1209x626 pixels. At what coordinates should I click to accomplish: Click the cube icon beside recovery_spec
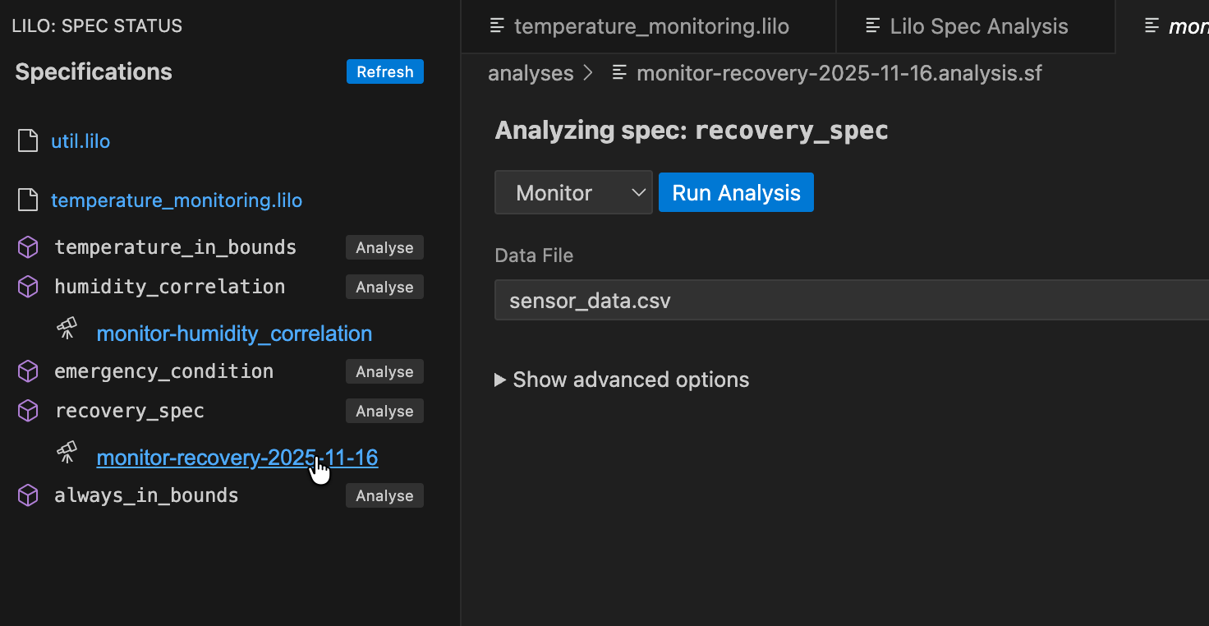[28, 411]
